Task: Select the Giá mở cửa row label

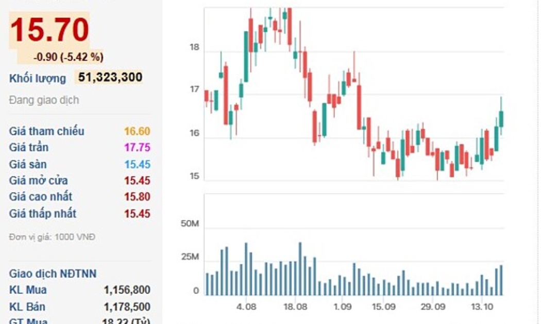Action: click(x=38, y=181)
